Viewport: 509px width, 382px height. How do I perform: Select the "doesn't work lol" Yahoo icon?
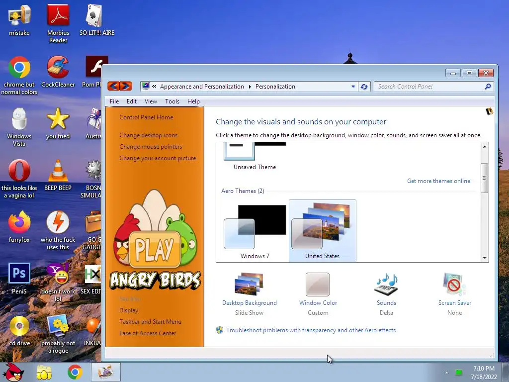(58, 282)
